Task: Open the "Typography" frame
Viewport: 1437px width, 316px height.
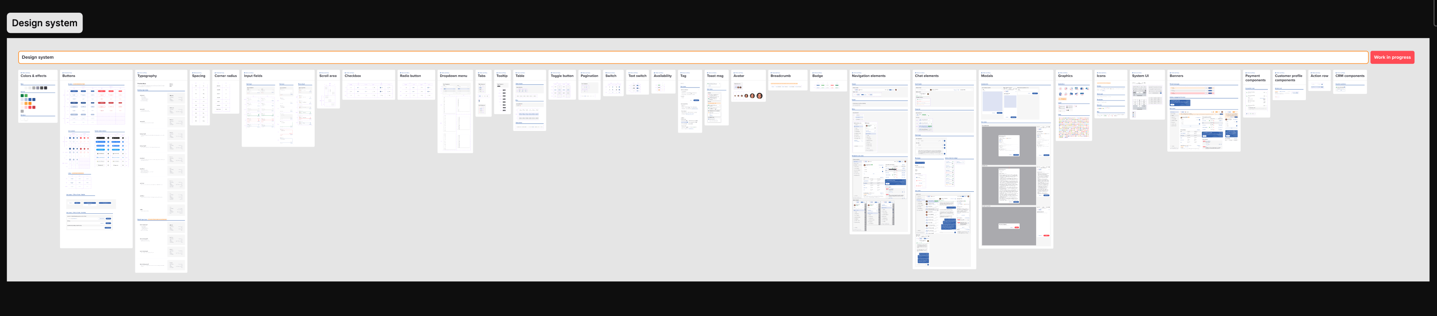Action: tap(161, 171)
